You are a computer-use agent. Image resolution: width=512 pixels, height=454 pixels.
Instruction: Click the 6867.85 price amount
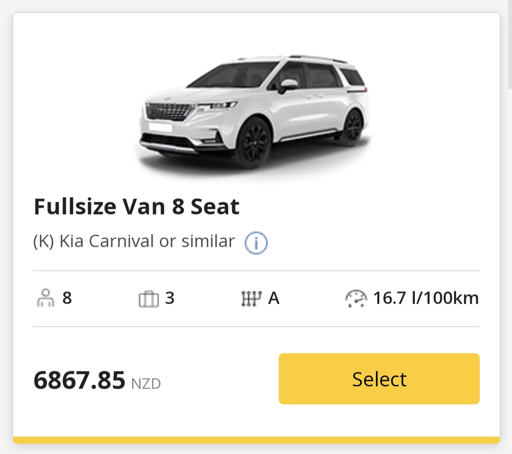79,380
